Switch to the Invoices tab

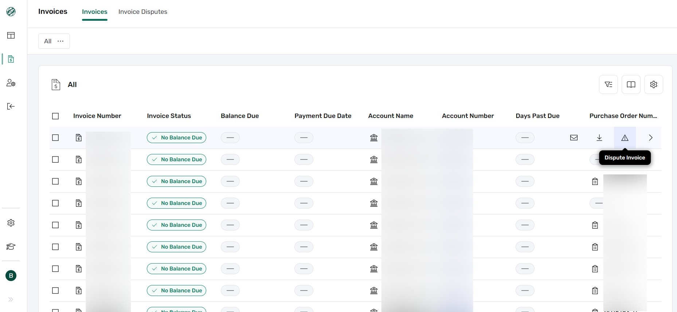pos(95,12)
